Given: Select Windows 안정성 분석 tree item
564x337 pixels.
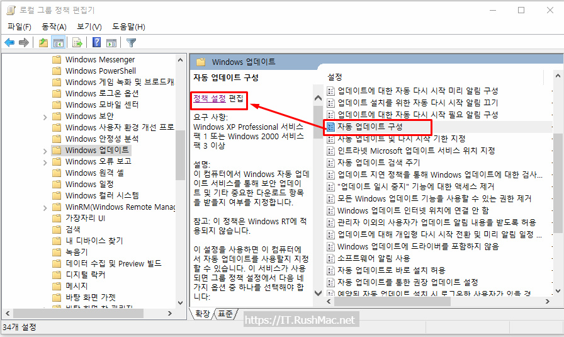Looking at the screenshot, I should [102, 139].
